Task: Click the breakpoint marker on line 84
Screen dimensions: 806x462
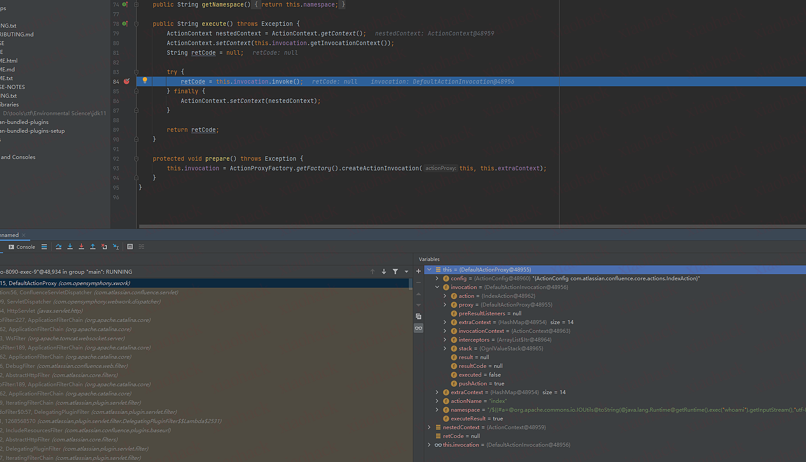Action: coord(127,81)
